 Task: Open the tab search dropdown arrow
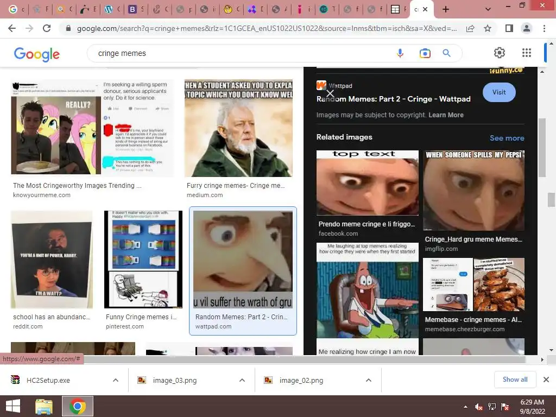coord(488,10)
